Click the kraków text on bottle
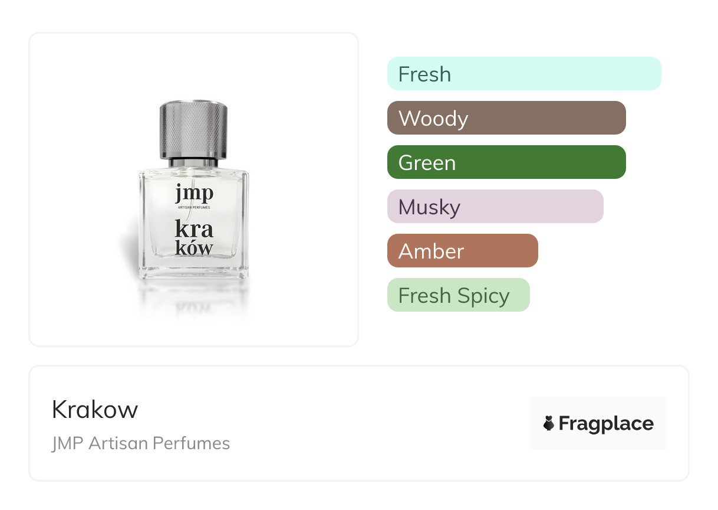The image size is (718, 510). (x=194, y=237)
